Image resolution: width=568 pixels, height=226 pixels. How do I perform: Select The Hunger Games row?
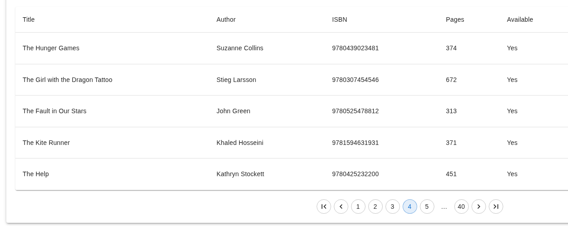(x=51, y=48)
